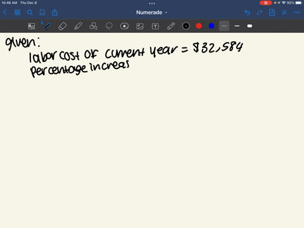
Task: Select the Laser pointer tool
Action: (171, 26)
